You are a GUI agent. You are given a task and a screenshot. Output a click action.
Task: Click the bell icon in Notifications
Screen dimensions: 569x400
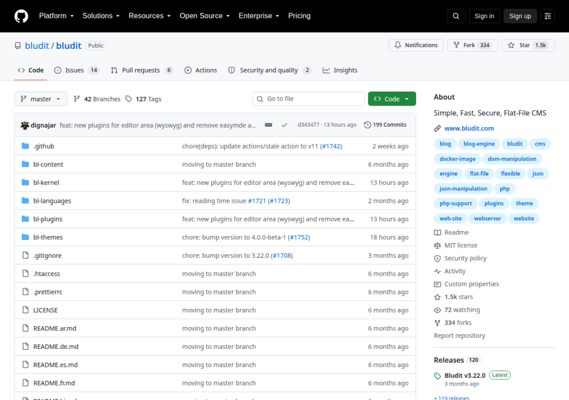398,45
